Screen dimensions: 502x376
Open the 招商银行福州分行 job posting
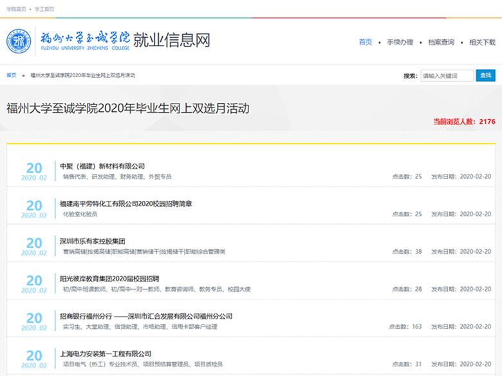pos(146,317)
